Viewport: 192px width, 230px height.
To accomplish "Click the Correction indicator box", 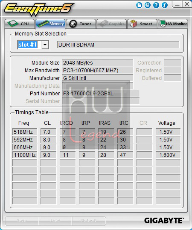I will pos(172,63).
